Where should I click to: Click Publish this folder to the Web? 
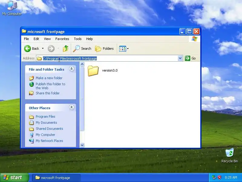tap(50, 86)
